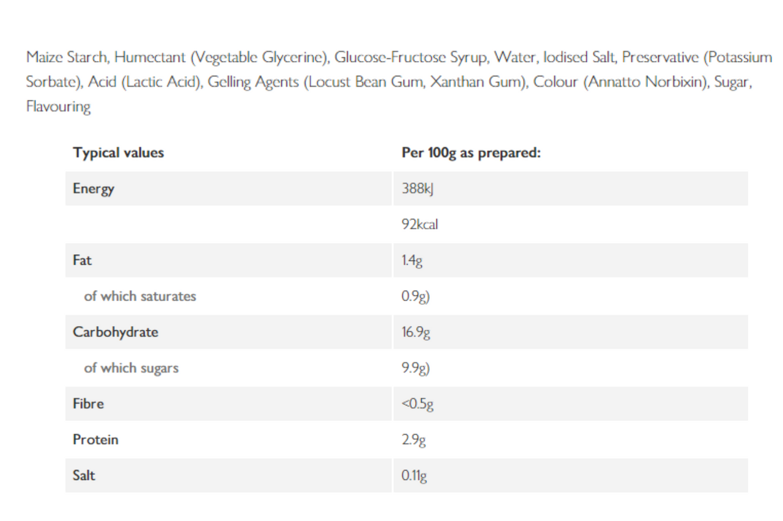Click the 2.9g protein value

pos(414,440)
